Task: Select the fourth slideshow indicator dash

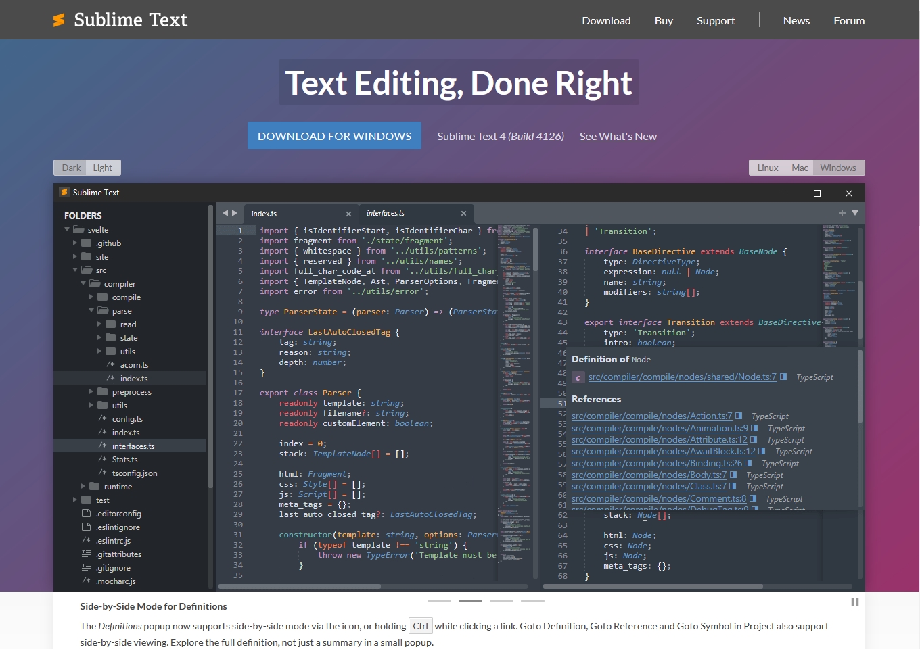Action: click(x=532, y=600)
